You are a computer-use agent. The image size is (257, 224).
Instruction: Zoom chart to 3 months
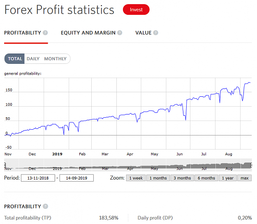182,178
